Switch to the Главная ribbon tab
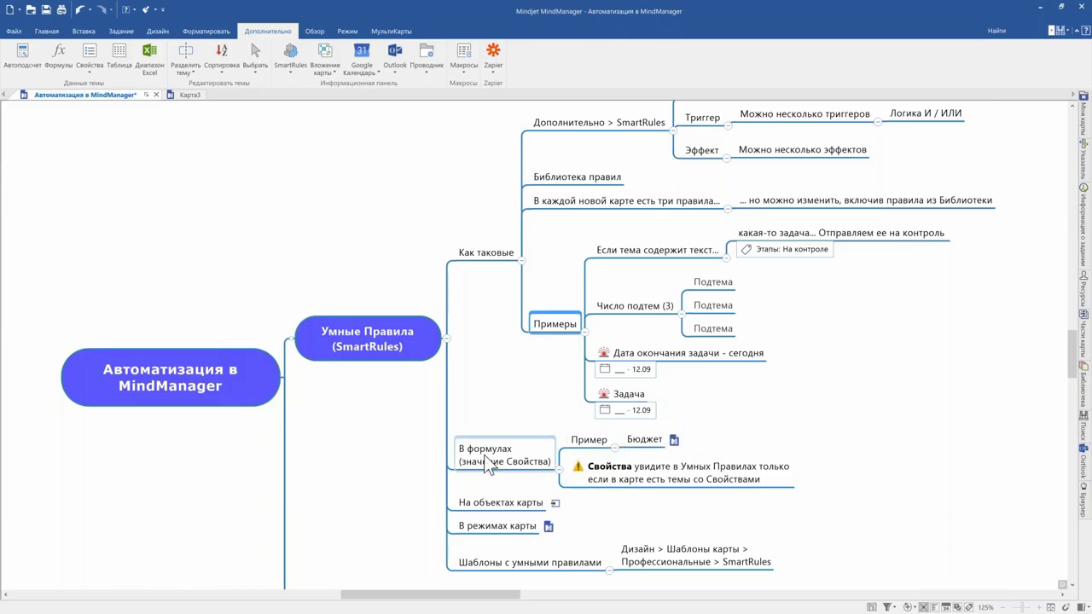The image size is (1092, 614). [47, 31]
